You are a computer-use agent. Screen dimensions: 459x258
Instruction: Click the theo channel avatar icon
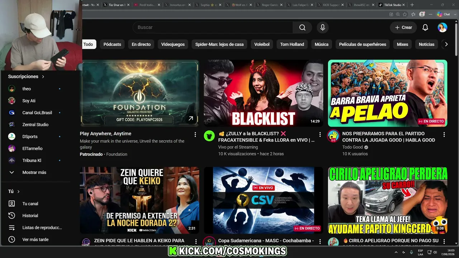click(12, 89)
